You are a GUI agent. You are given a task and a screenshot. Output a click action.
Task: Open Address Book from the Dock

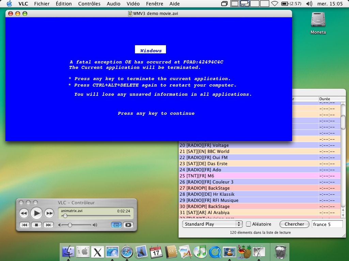[171, 252]
